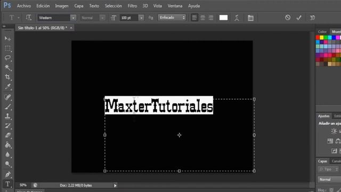Click the 50% zoom level field
The width and height of the screenshot is (341, 192).
pyautogui.click(x=23, y=185)
